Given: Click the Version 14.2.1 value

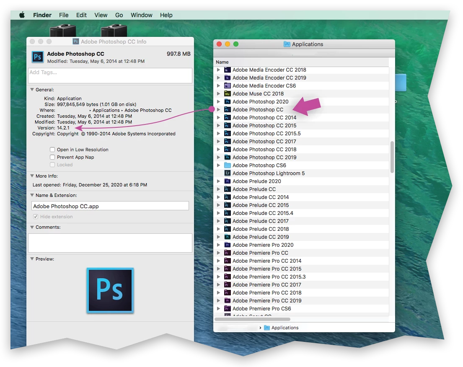Looking at the screenshot, I should [x=63, y=128].
